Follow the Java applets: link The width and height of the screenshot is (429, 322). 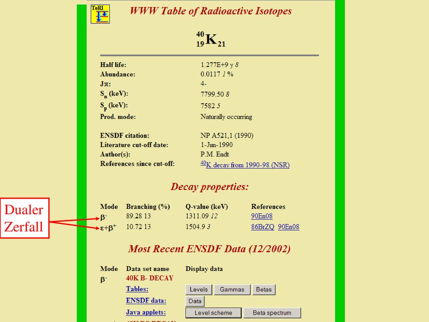[x=145, y=312]
